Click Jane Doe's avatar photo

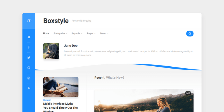click(x=51, y=51)
